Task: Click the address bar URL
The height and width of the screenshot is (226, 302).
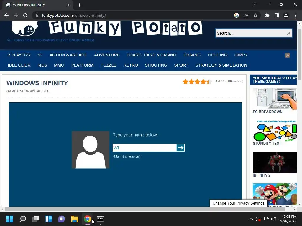Action: pos(74,15)
